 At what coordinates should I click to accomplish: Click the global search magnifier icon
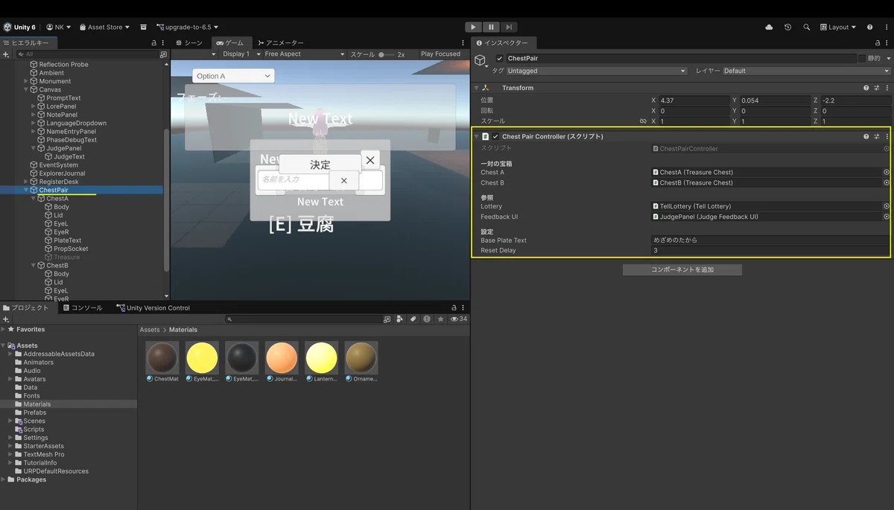[x=806, y=27]
